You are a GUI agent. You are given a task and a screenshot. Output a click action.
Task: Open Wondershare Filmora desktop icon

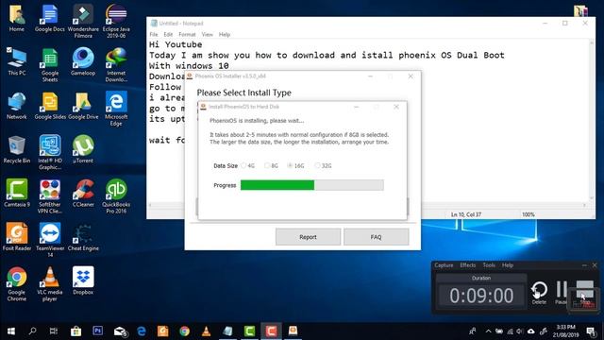point(83,21)
